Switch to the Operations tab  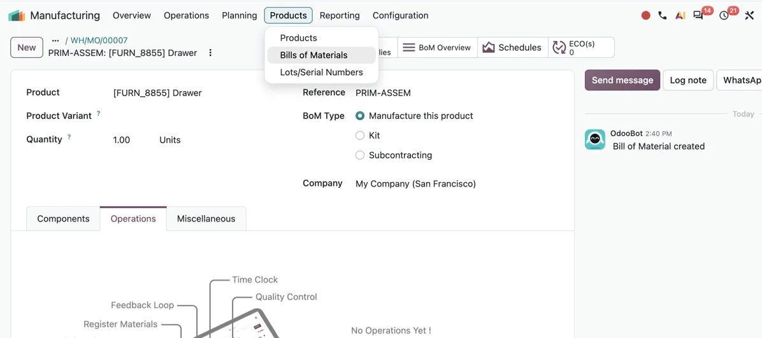point(133,218)
